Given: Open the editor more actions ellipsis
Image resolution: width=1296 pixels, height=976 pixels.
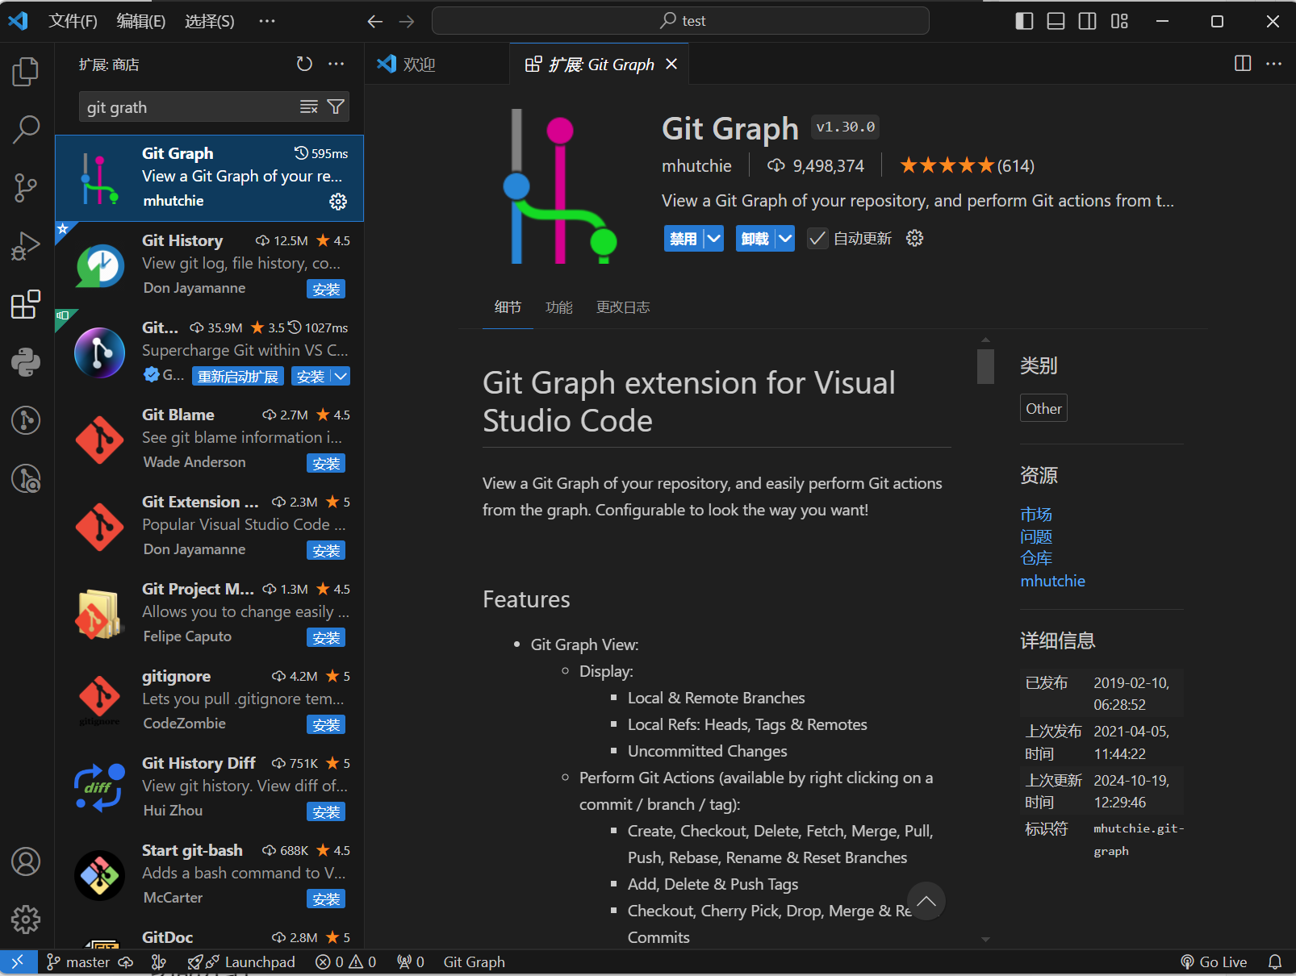Looking at the screenshot, I should pos(1273,64).
